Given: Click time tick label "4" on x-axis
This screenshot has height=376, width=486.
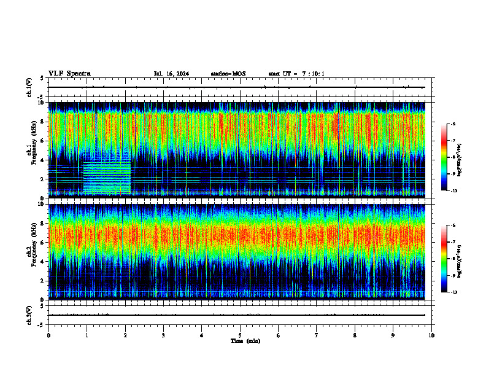Looking at the screenshot, I should point(201,335).
